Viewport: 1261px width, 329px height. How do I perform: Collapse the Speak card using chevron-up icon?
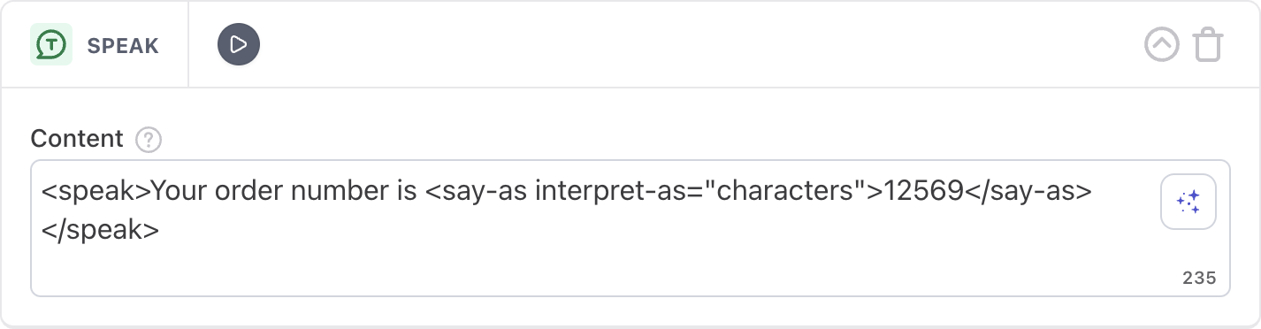[x=1162, y=44]
